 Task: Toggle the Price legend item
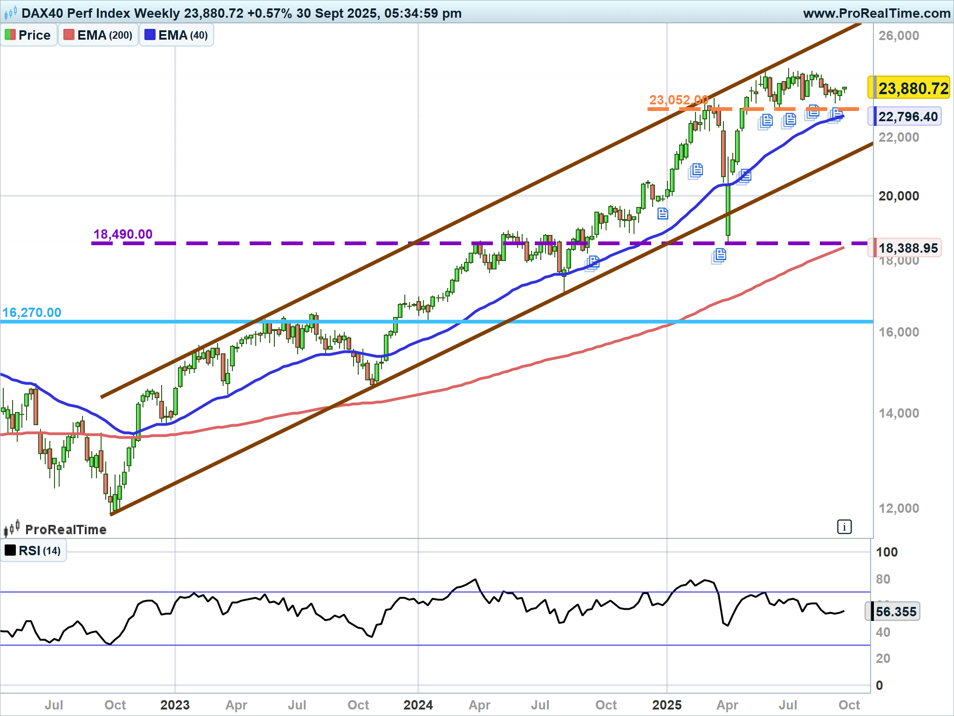pyautogui.click(x=28, y=35)
